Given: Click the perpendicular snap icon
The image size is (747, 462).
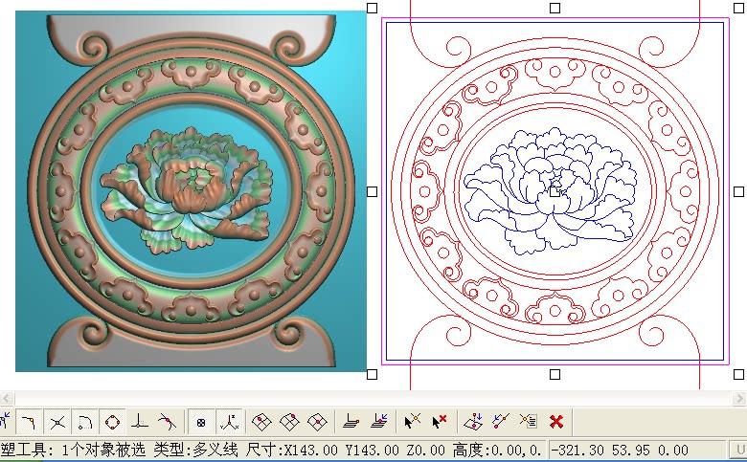Looking at the screenshot, I should (x=139, y=422).
